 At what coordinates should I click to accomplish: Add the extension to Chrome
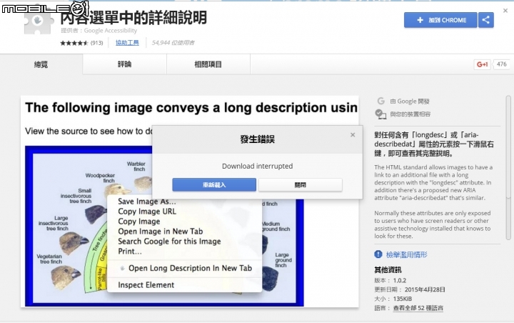coord(440,20)
